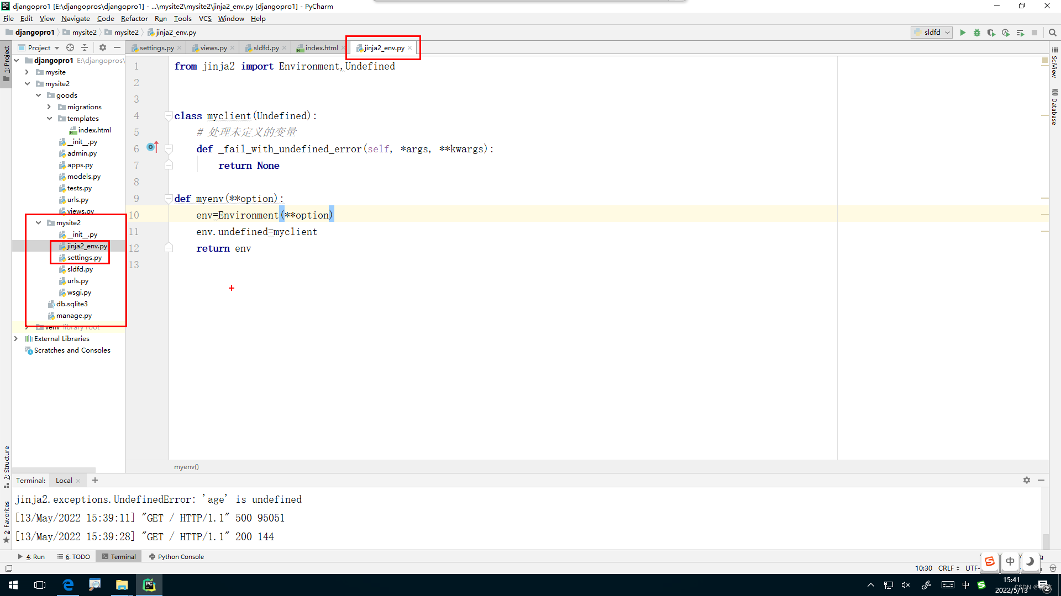Toggle the Project tool window on the left sidebar
This screenshot has height=596, width=1061.
(x=7, y=61)
